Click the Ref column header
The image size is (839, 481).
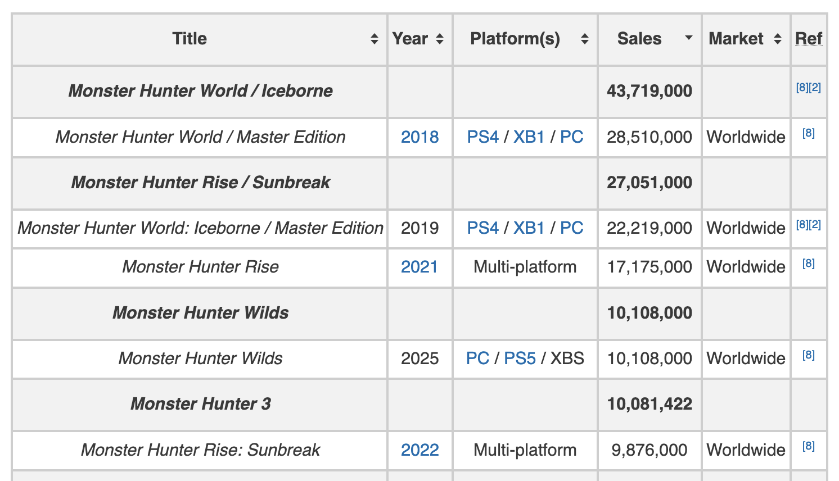809,39
